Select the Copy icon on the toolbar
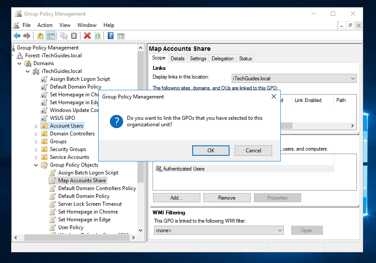The height and width of the screenshot is (263, 376). pyautogui.click(x=64, y=36)
